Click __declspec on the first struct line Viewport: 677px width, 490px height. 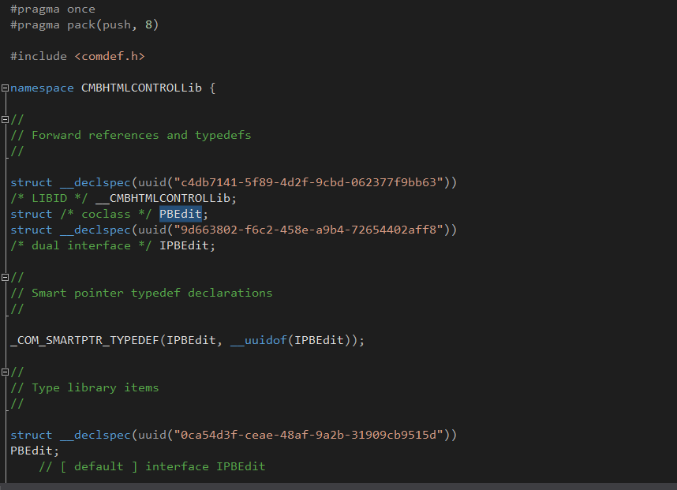click(95, 182)
